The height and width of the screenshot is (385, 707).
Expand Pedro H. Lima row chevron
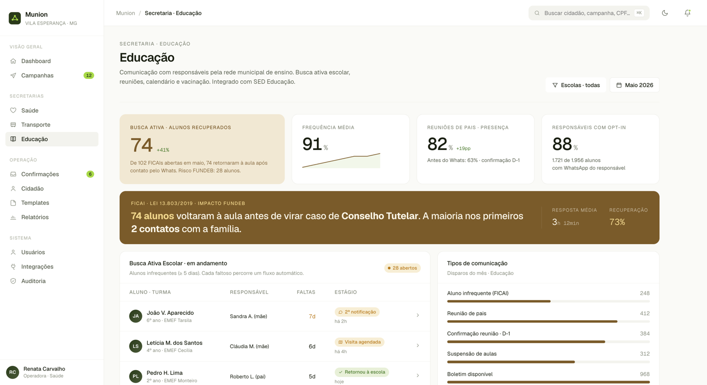417,375
